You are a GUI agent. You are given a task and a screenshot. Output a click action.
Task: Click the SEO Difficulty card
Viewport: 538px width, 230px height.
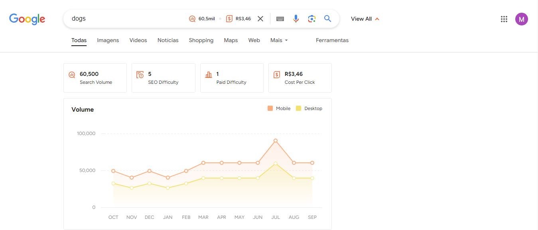tap(163, 78)
